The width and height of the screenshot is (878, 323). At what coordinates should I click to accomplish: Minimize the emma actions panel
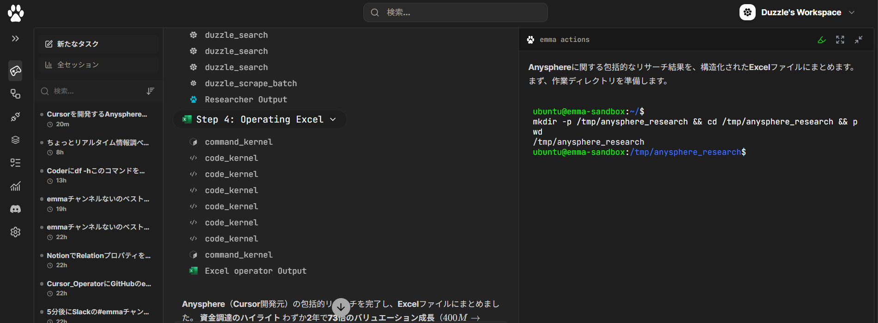859,40
